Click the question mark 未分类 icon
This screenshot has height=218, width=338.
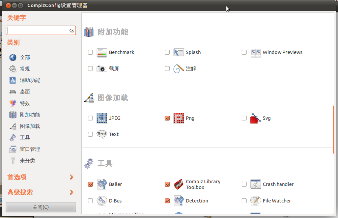[13, 161]
